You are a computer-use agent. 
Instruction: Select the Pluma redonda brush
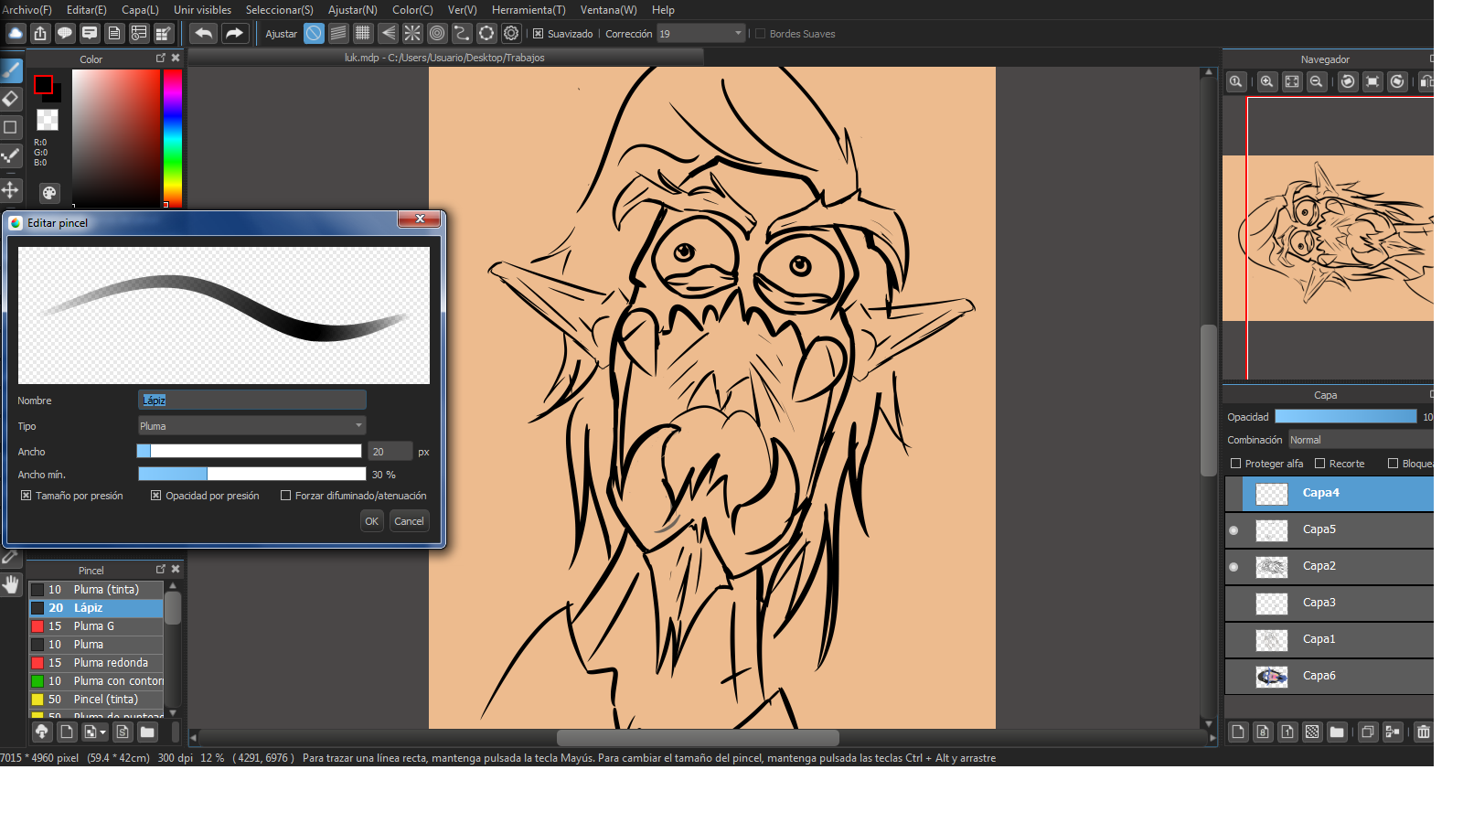coord(96,663)
